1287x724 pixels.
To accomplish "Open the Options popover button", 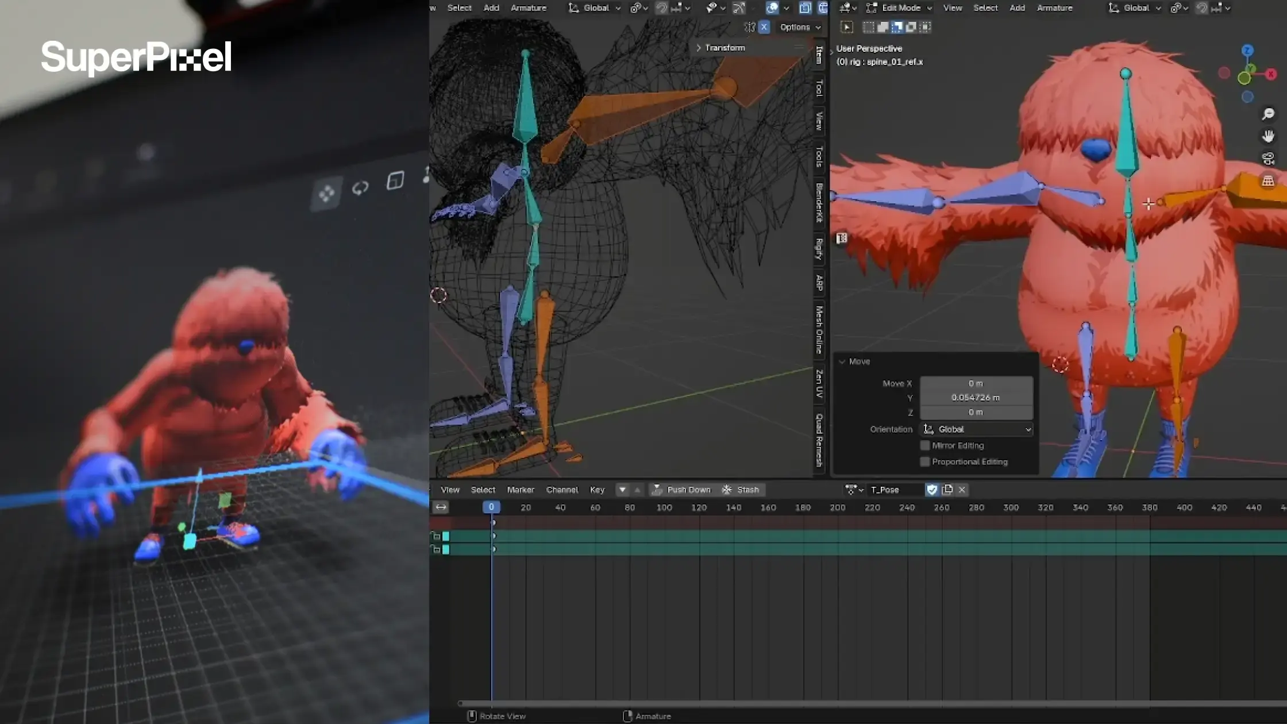I will click(x=800, y=27).
